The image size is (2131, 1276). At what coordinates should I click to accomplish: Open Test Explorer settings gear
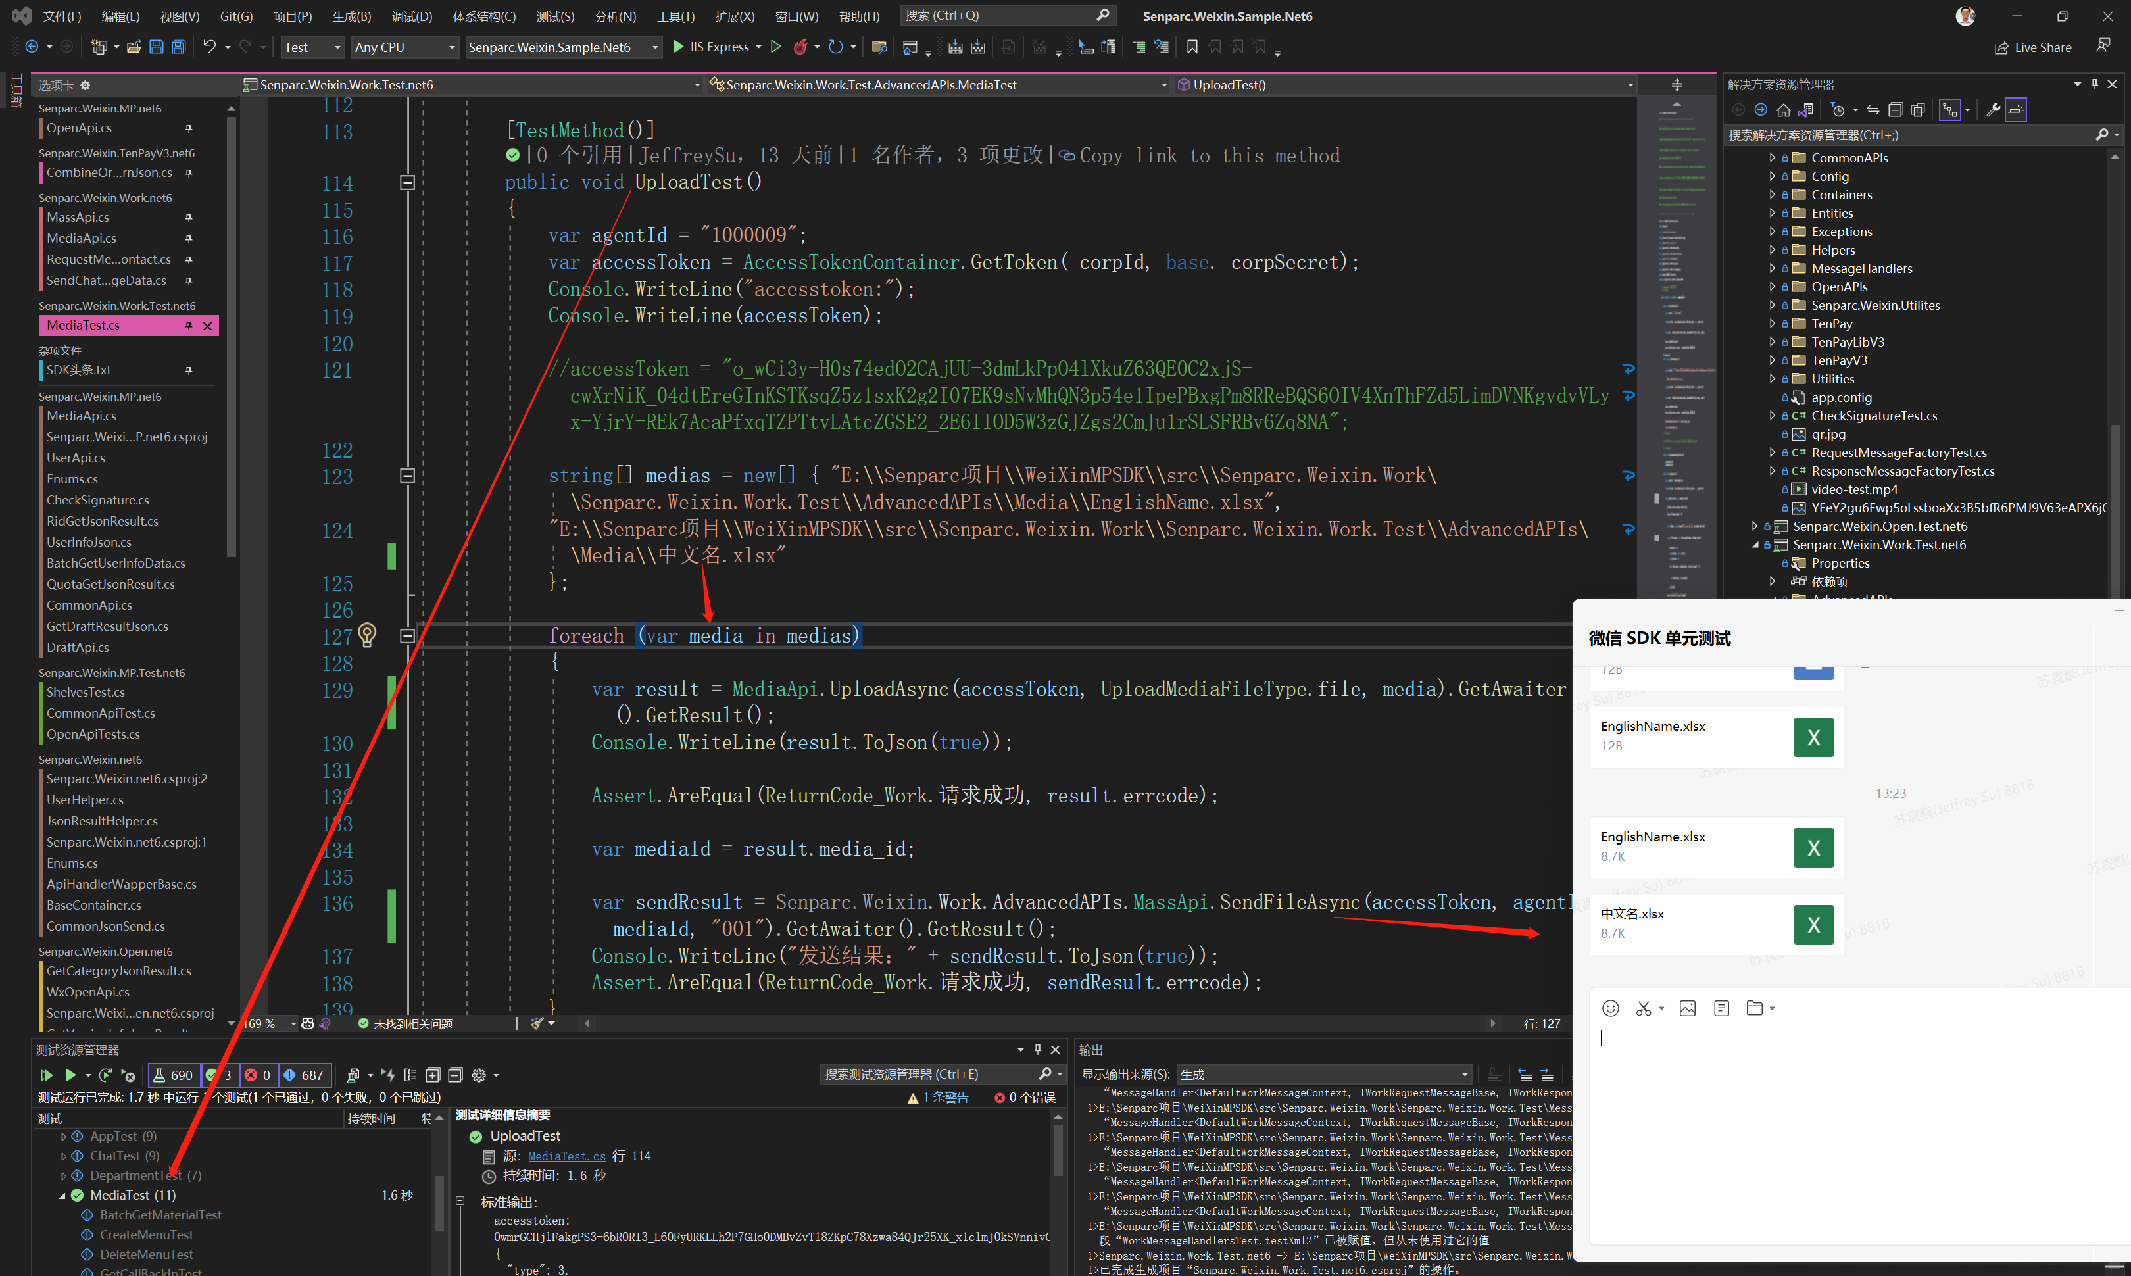click(x=479, y=1075)
